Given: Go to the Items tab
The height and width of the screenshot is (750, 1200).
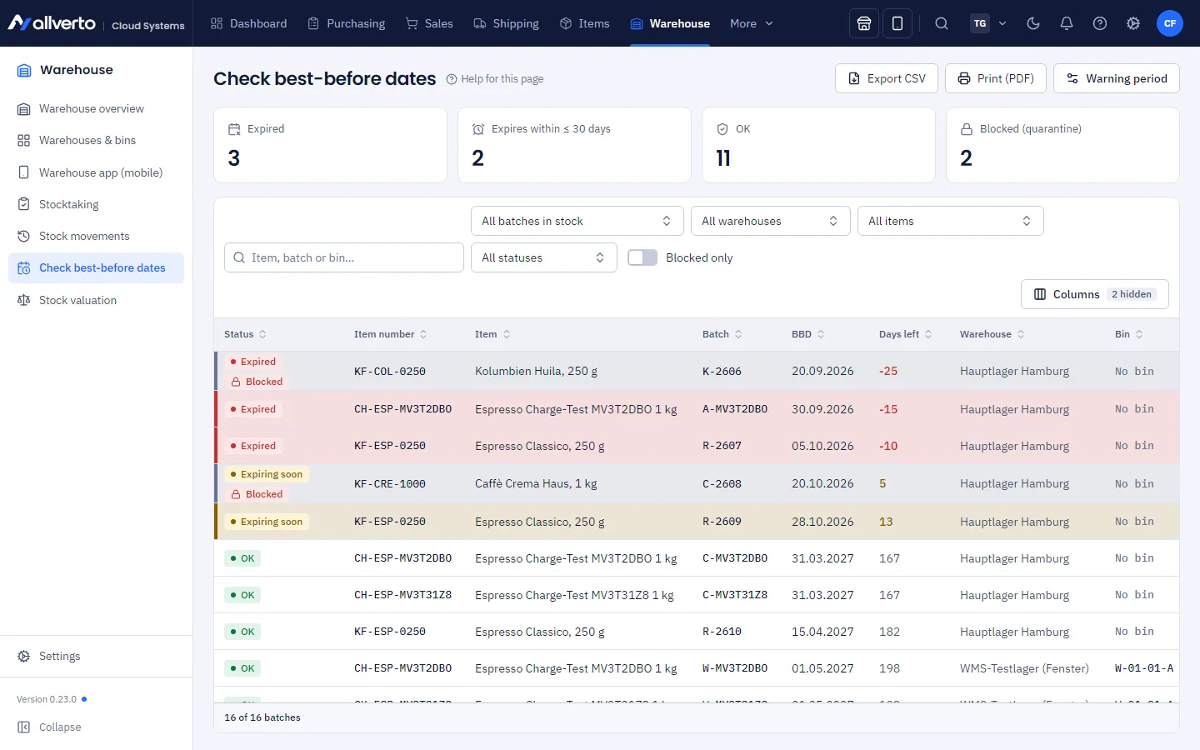Looking at the screenshot, I should coord(584,23).
